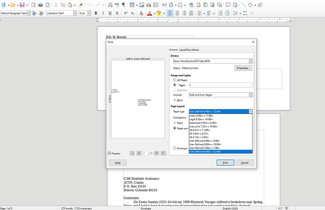Open a file with the Open folder icon
Screen dimensions: 325x210
(x=13, y=5)
